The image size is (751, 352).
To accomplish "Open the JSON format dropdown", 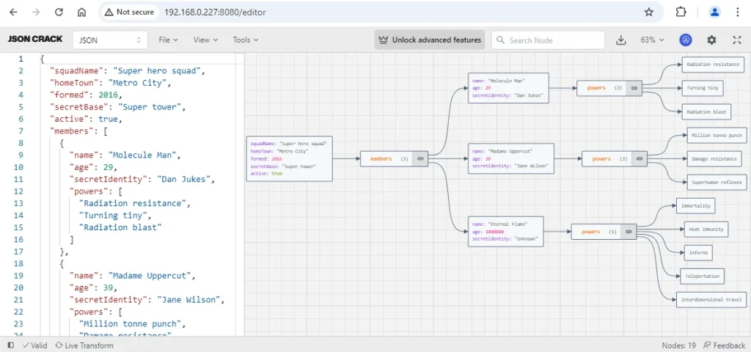I will pos(110,40).
